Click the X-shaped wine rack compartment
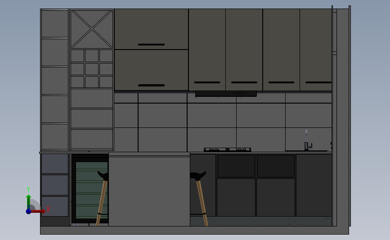390x240 pixels. click(92, 29)
